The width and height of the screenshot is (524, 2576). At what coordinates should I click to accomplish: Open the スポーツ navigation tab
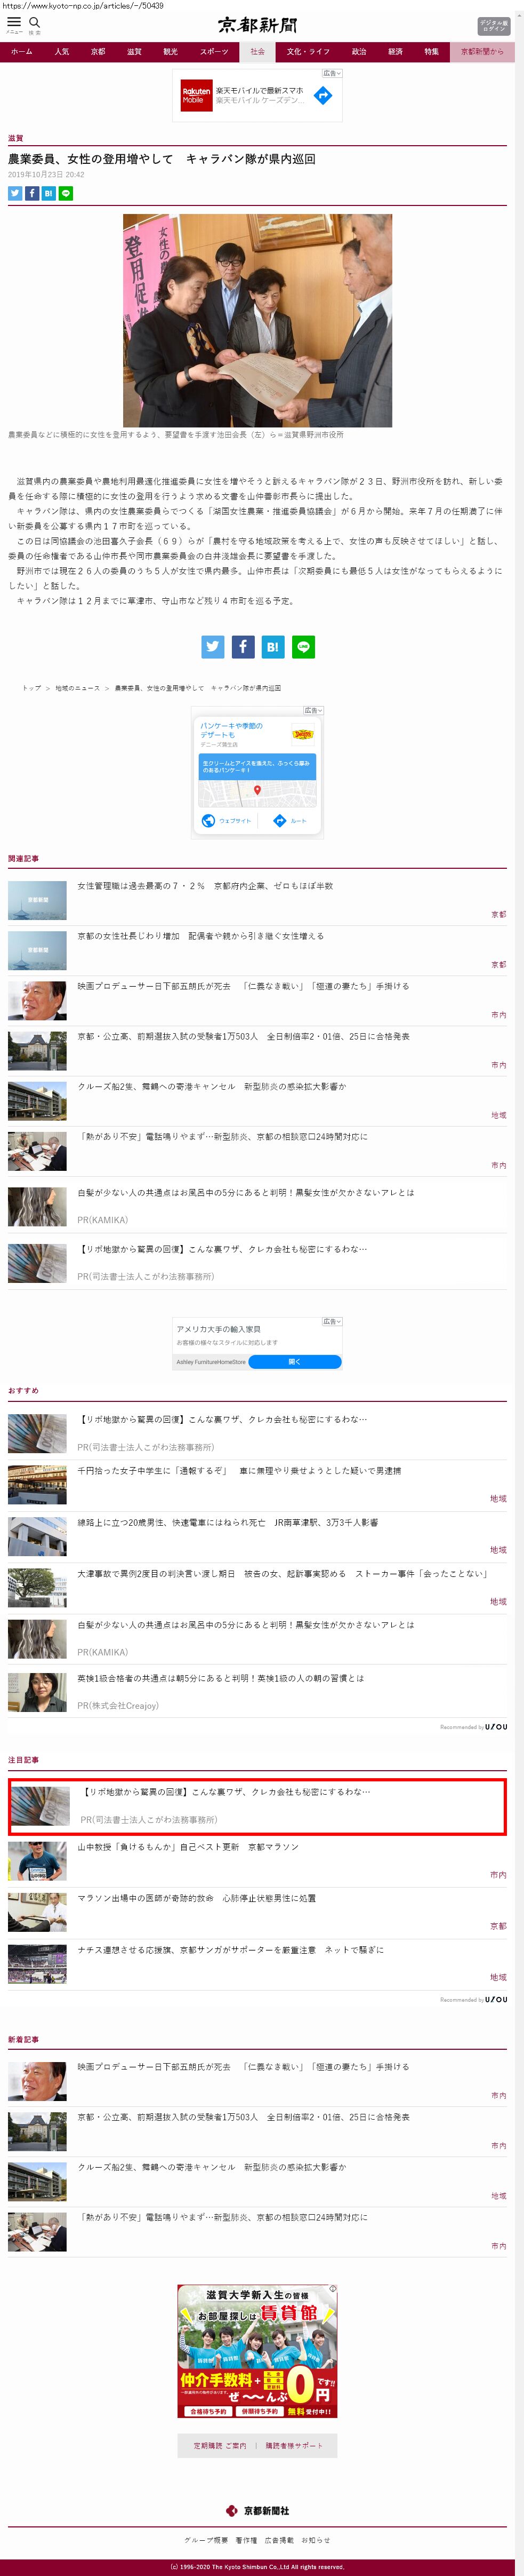tap(214, 51)
